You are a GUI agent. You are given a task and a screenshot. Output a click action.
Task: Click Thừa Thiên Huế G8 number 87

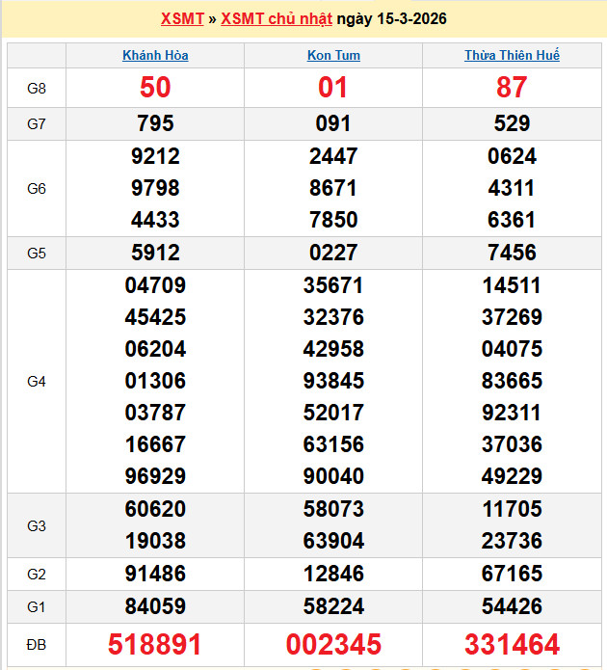pyautogui.click(x=512, y=88)
